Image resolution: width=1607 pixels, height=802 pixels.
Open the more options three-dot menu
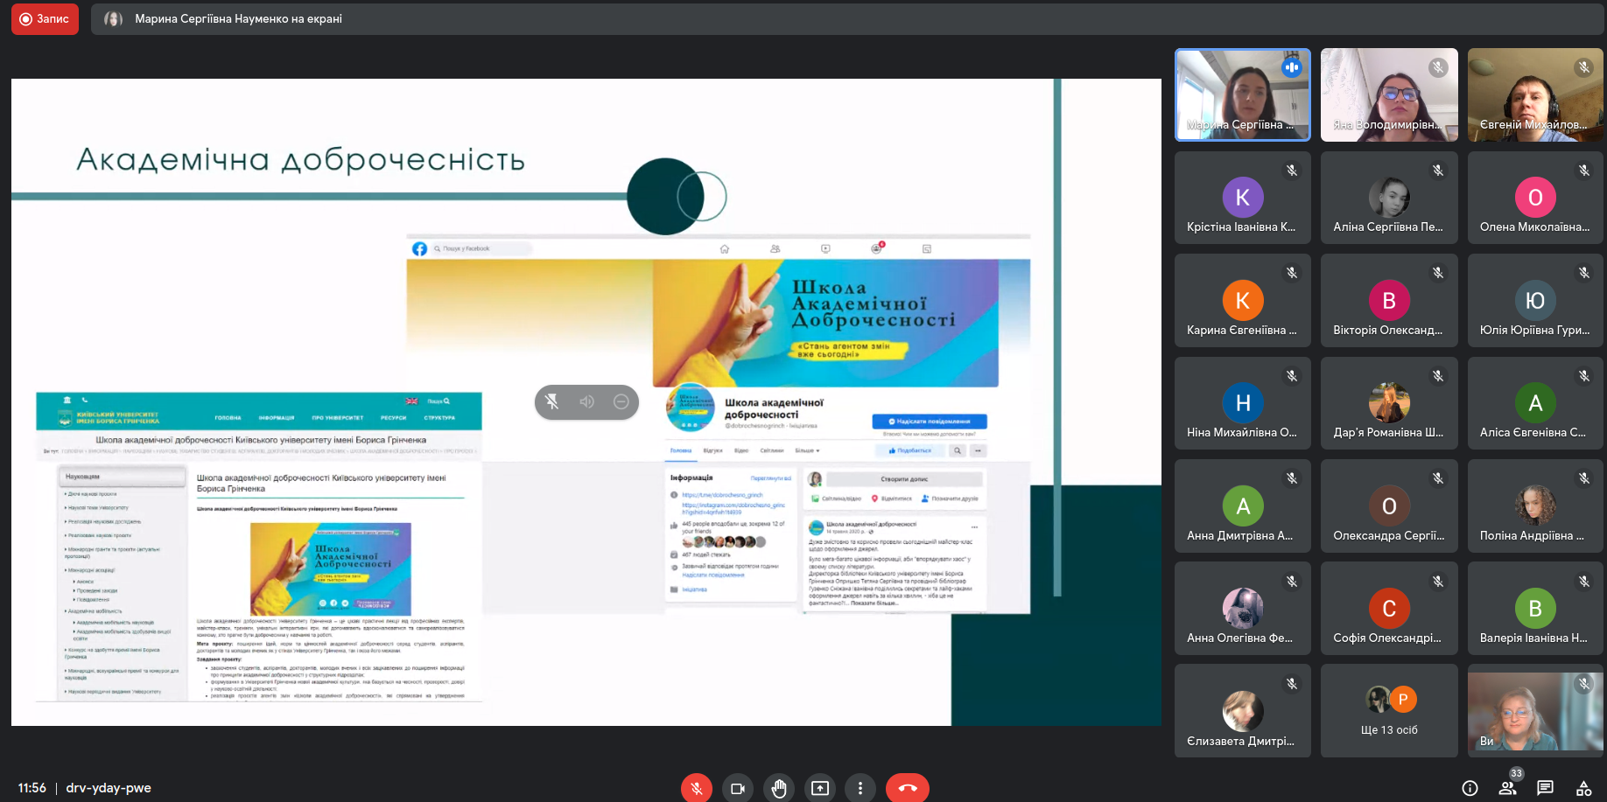[860, 788]
